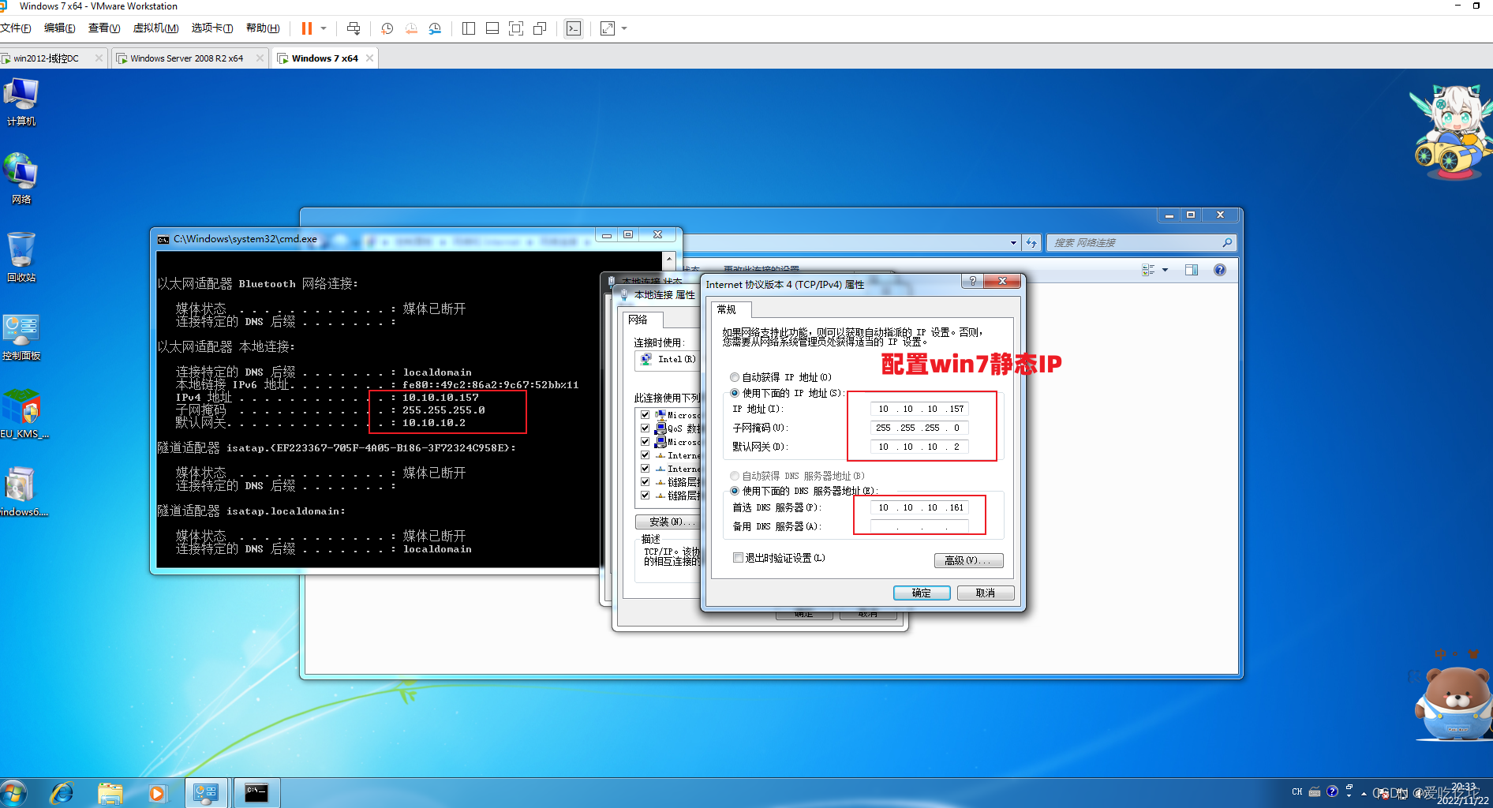The height and width of the screenshot is (808, 1493).
Task: Toggle the preview pane icon
Action: pyautogui.click(x=1192, y=270)
